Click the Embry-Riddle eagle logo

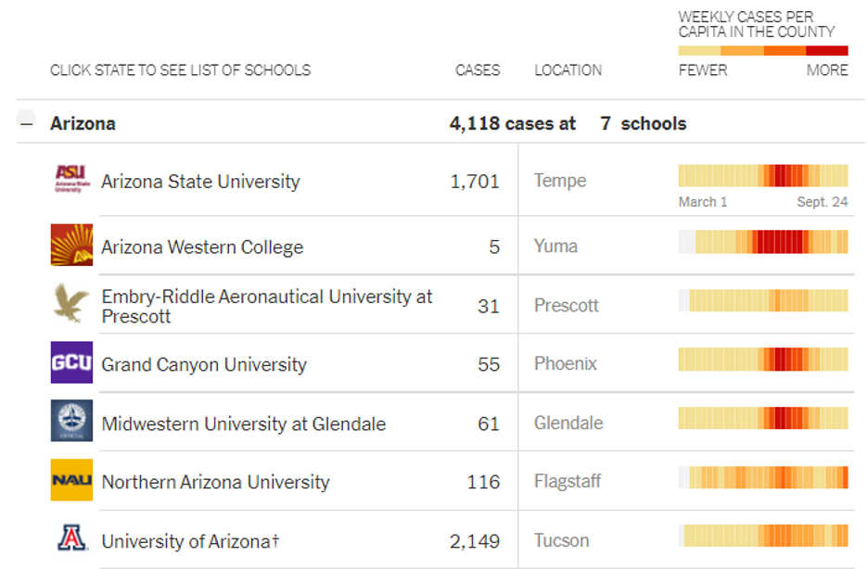click(71, 303)
